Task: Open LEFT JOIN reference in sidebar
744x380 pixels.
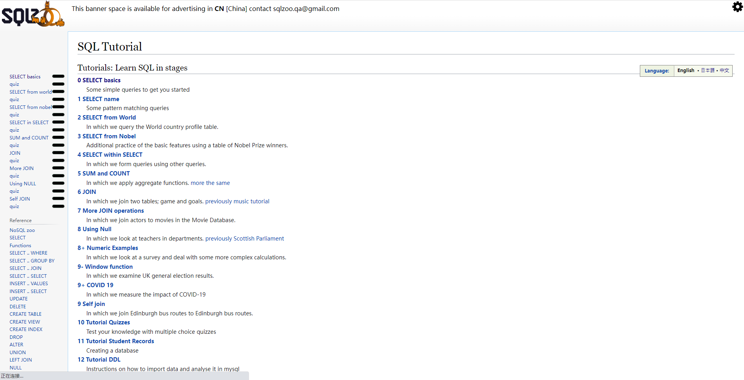Action: [21, 360]
